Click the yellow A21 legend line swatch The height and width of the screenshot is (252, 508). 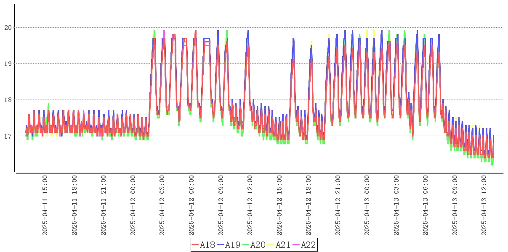271,245
